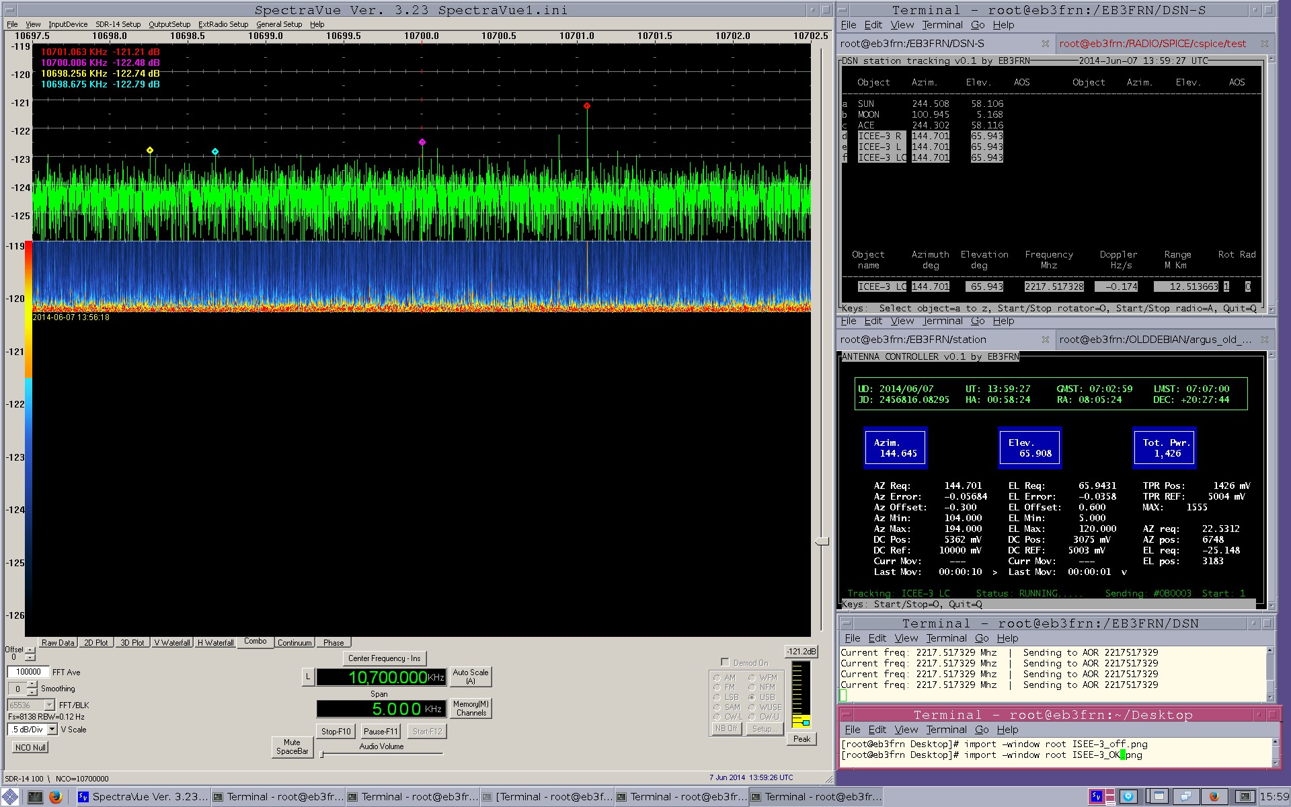Click the Span 5.000 KHz display
This screenshot has height=807, width=1291.
click(381, 709)
